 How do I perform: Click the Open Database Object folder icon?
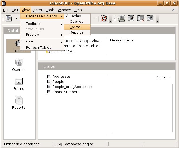point(122,18)
